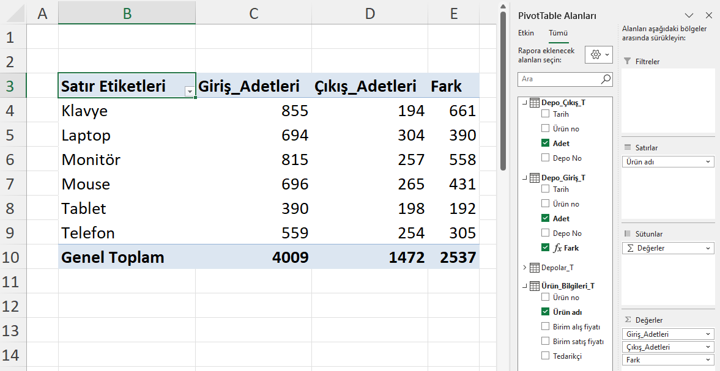Select the Mouse row label cell
720x371 pixels.
(127, 184)
